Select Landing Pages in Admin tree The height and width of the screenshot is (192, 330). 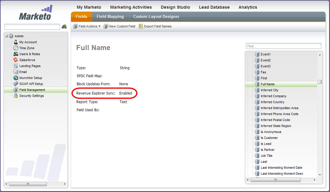click(30, 66)
